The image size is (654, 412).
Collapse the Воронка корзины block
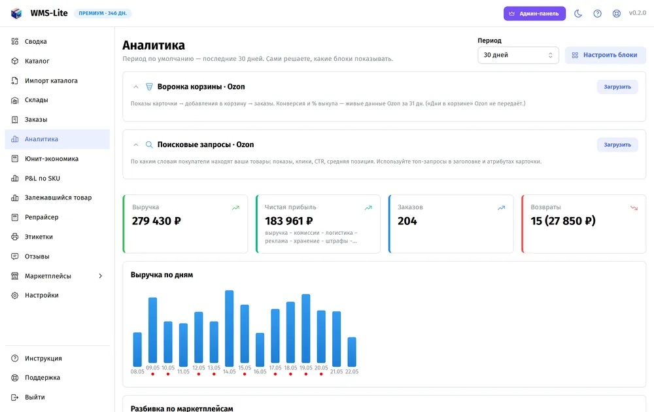tap(135, 87)
